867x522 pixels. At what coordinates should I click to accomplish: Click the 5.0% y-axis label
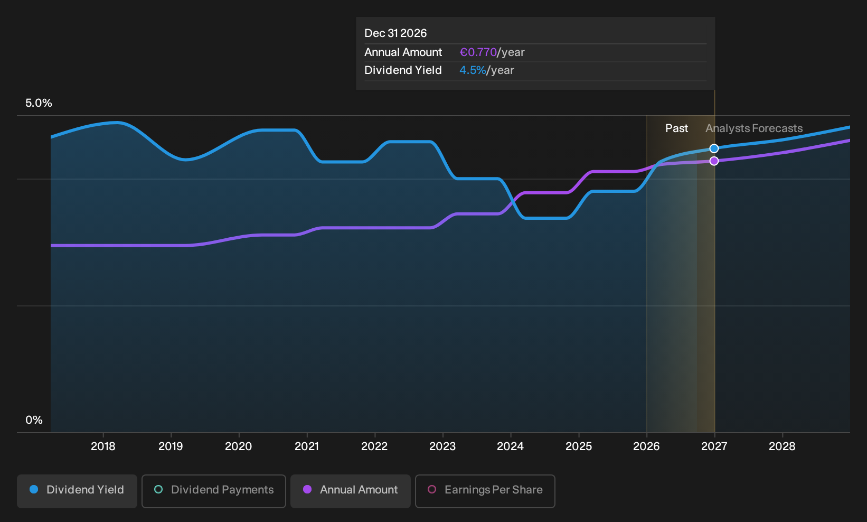click(x=39, y=103)
